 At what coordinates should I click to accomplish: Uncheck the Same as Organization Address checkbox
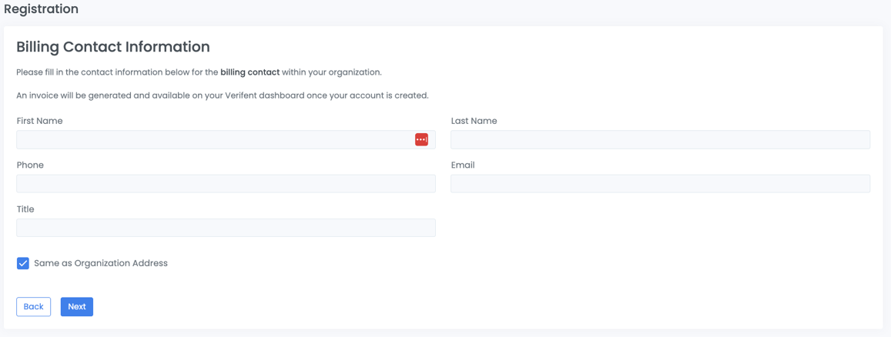(x=23, y=263)
